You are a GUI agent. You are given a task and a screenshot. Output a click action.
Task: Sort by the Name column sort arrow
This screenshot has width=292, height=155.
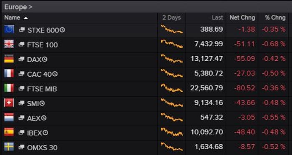click(26, 18)
